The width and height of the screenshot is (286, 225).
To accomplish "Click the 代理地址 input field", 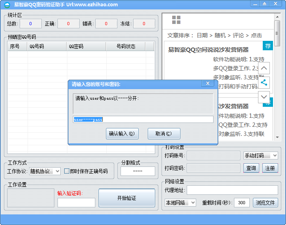I will [x=232, y=190].
